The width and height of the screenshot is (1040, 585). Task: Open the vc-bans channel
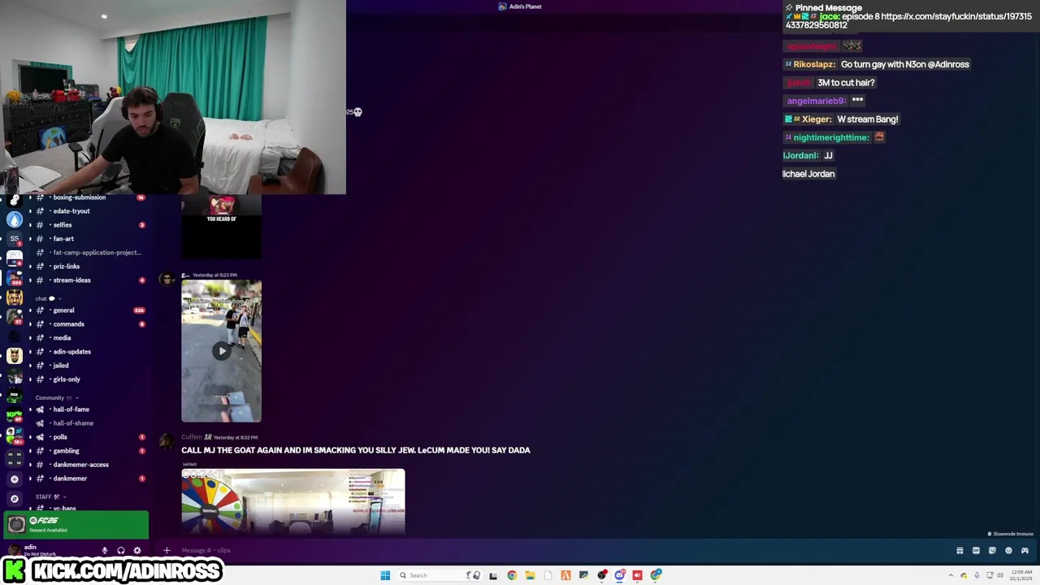[64, 508]
